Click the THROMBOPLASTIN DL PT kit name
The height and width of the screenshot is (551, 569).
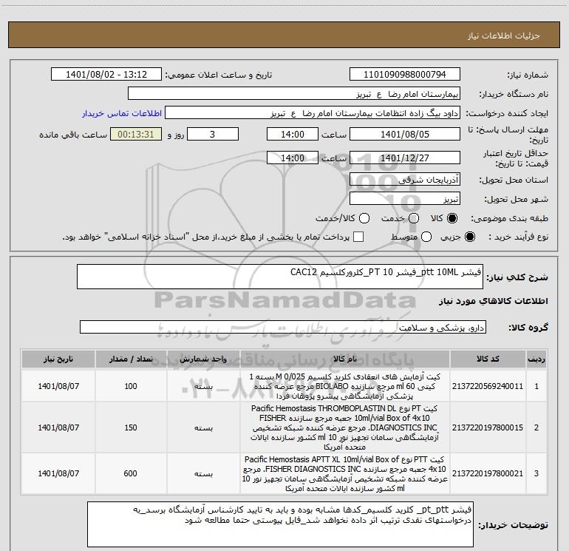[345, 427]
